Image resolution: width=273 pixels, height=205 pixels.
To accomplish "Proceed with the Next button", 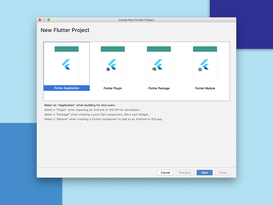I will (x=204, y=173).
